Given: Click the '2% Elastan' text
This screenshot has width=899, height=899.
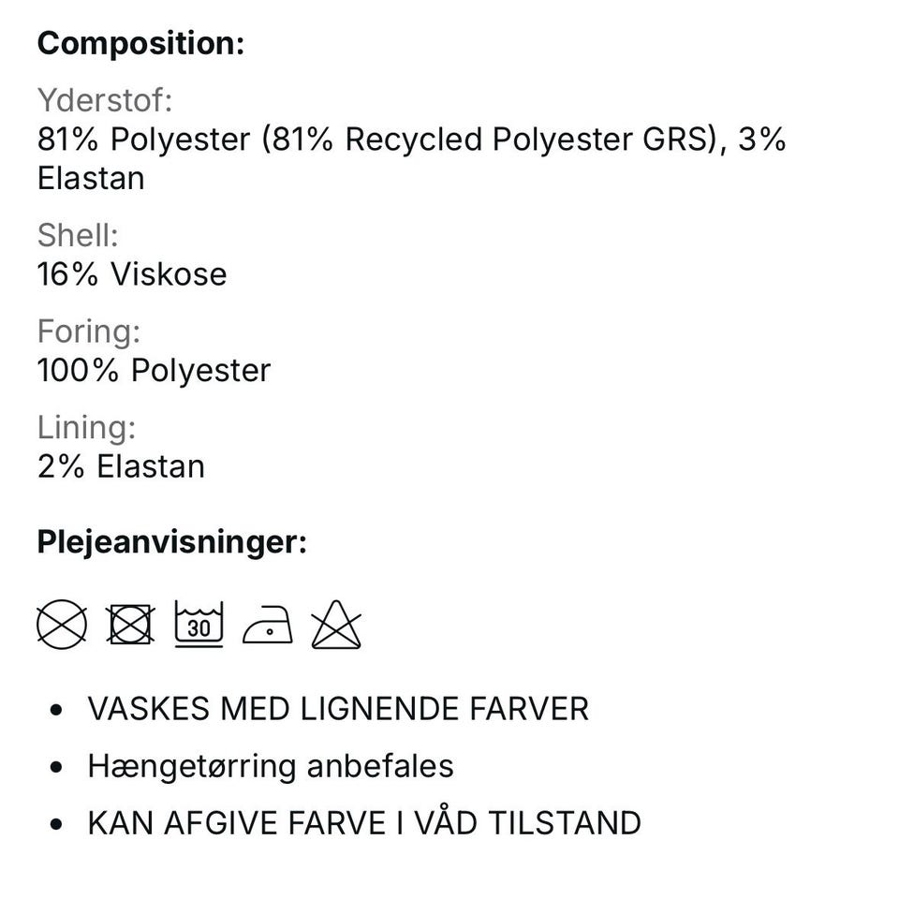Looking at the screenshot, I should click(x=121, y=466).
